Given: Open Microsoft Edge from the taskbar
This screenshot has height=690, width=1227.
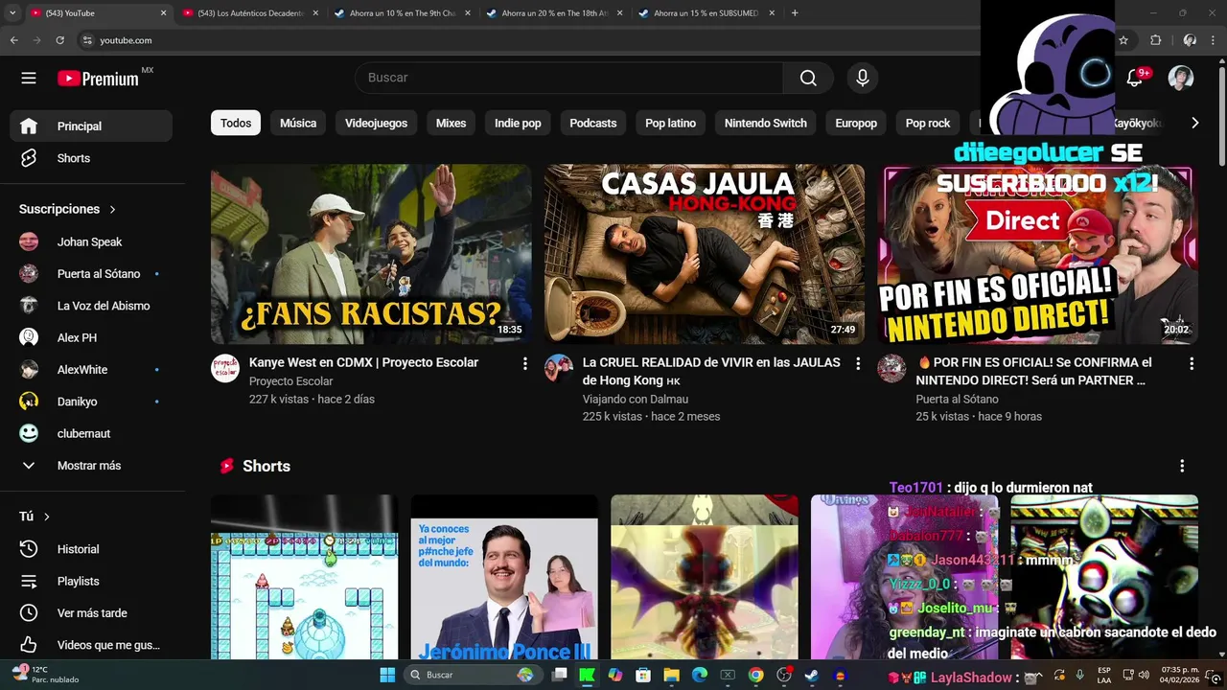Looking at the screenshot, I should point(700,675).
